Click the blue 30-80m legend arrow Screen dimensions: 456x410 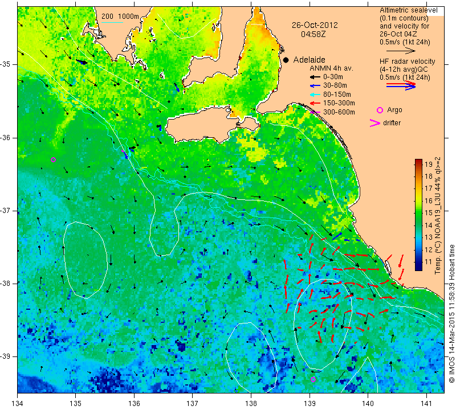[x=314, y=86]
